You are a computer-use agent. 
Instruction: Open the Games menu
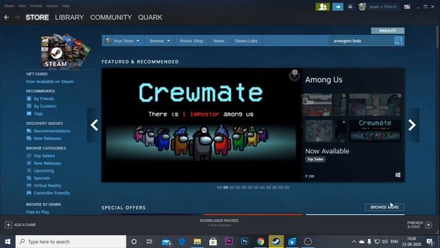click(x=52, y=6)
